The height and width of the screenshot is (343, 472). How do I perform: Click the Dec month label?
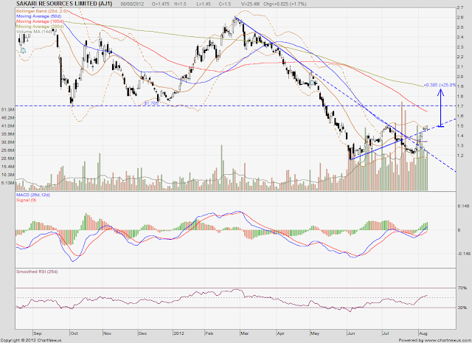pyautogui.click(x=142, y=333)
